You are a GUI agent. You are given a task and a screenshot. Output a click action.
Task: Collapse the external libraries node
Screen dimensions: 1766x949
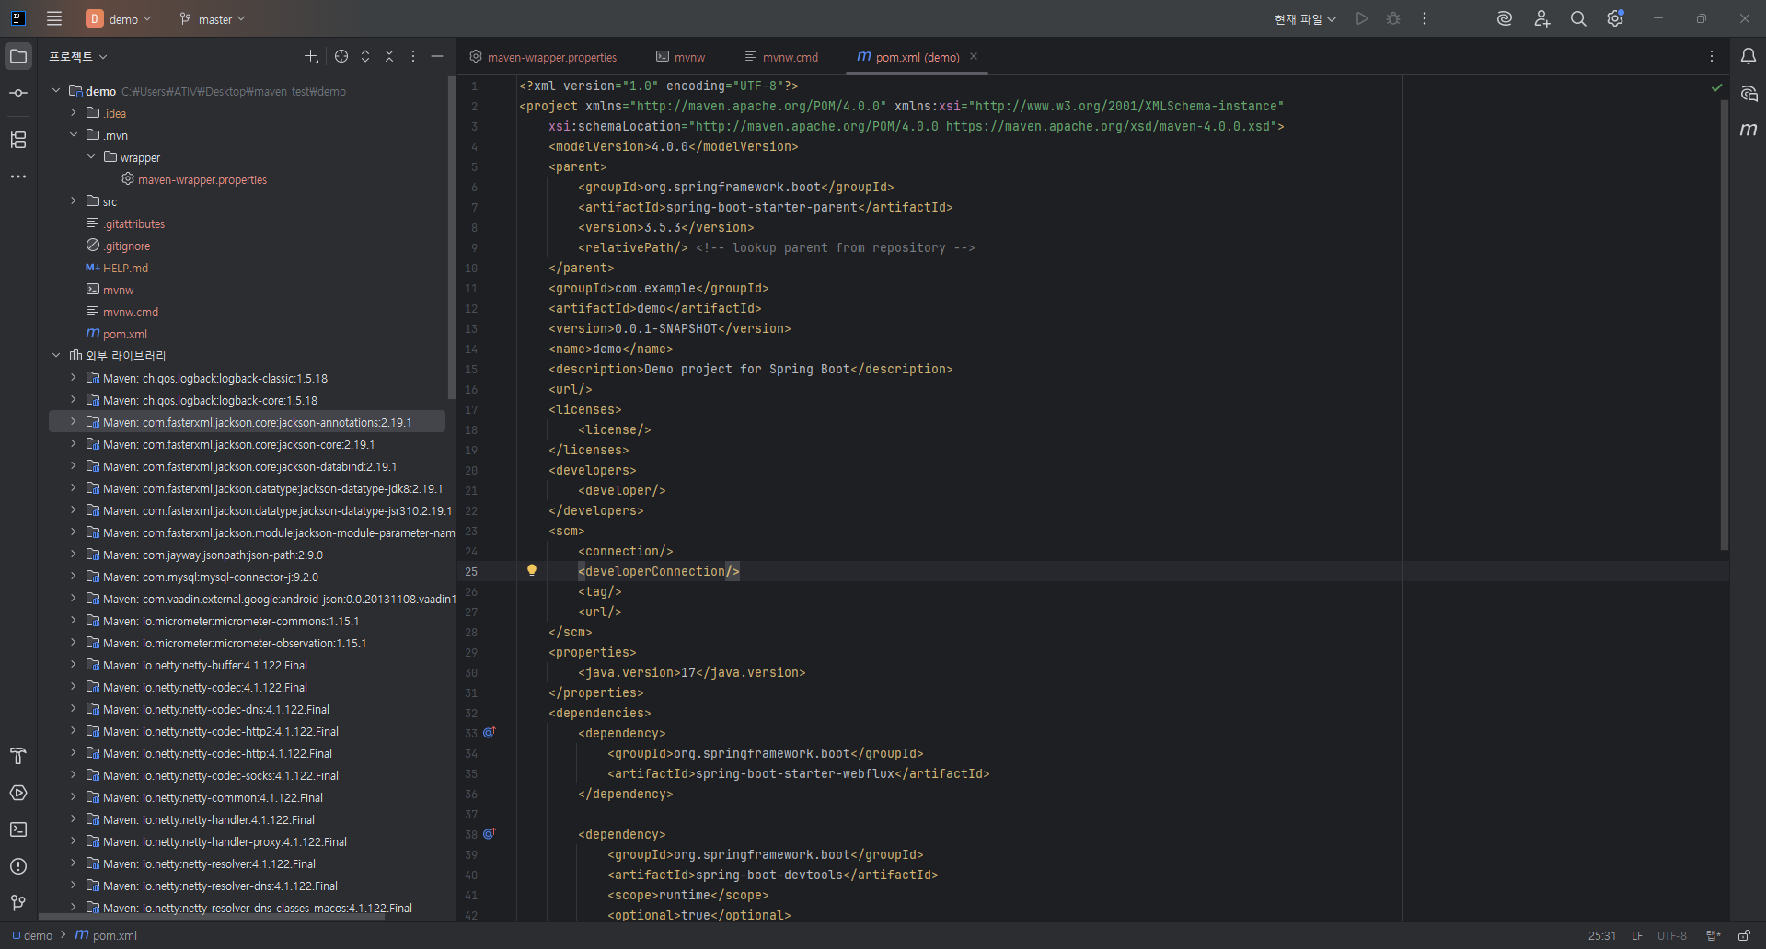[56, 356]
